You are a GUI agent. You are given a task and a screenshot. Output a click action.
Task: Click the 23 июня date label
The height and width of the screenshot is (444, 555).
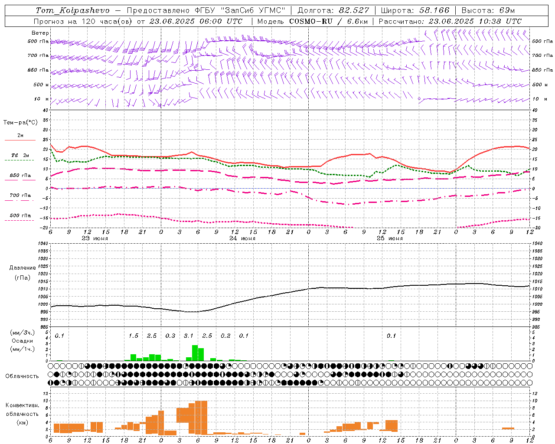(95, 238)
